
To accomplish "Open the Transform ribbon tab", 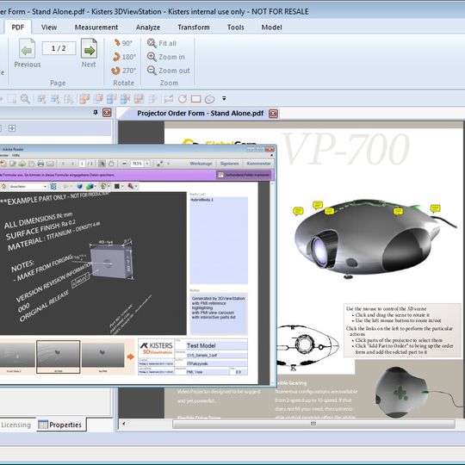I will click(194, 28).
